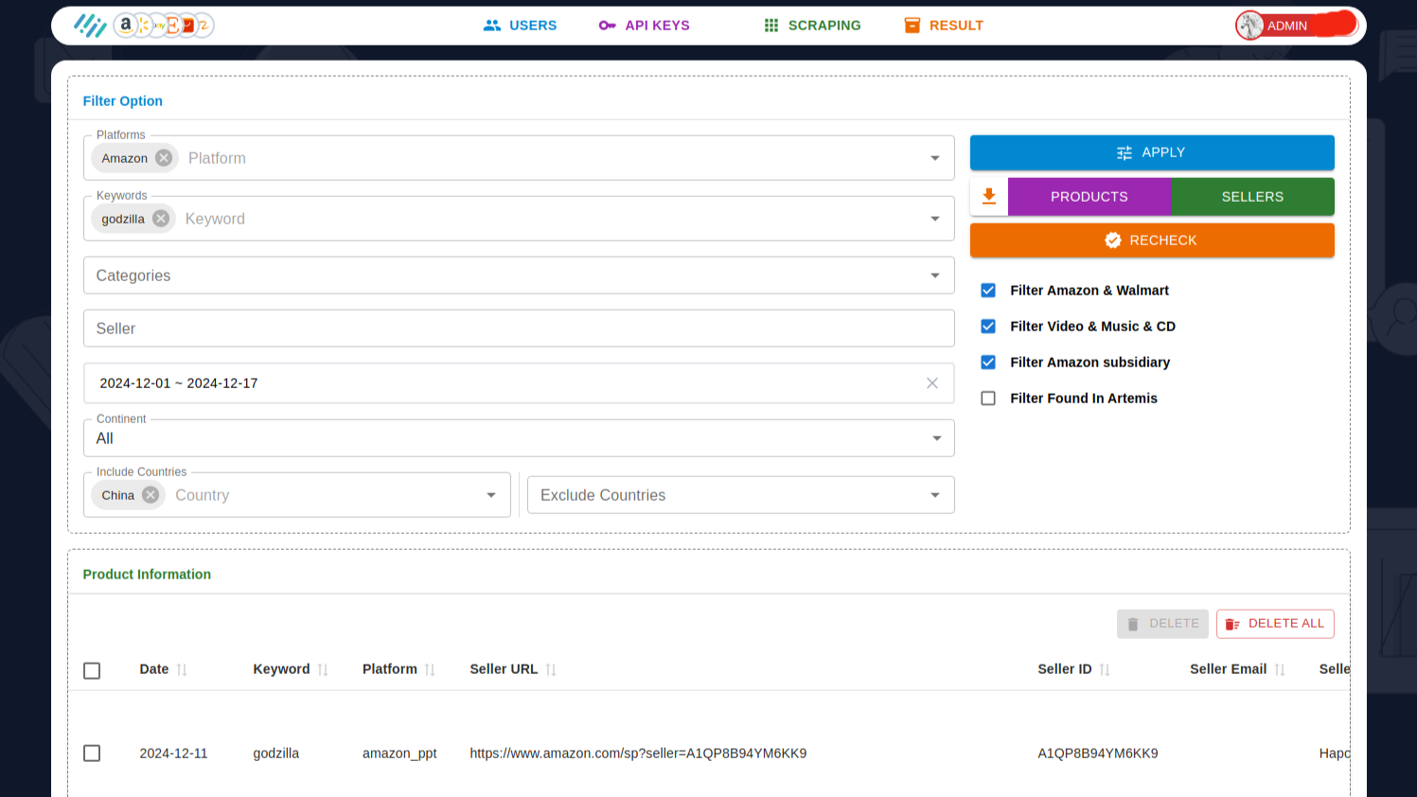Expand the Platforms dropdown
Image resolution: width=1417 pixels, height=797 pixels.
tap(934, 158)
